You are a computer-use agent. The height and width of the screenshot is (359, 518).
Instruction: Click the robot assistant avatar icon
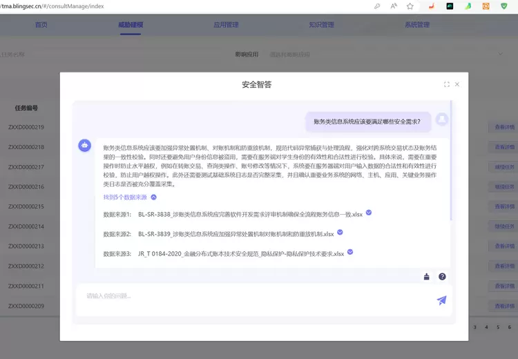[x=85, y=145]
